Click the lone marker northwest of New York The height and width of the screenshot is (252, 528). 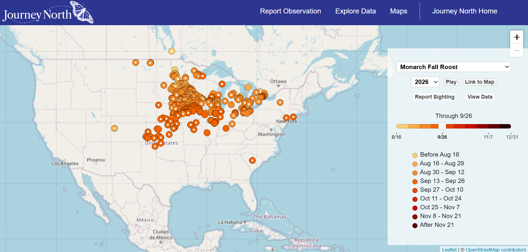pos(280,102)
